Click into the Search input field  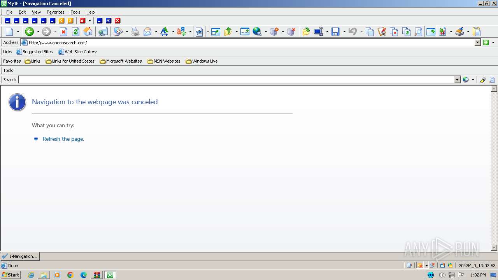[237, 80]
